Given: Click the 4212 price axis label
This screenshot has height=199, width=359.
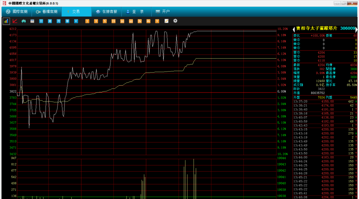Looking at the screenshot, I should (x=13, y=29).
